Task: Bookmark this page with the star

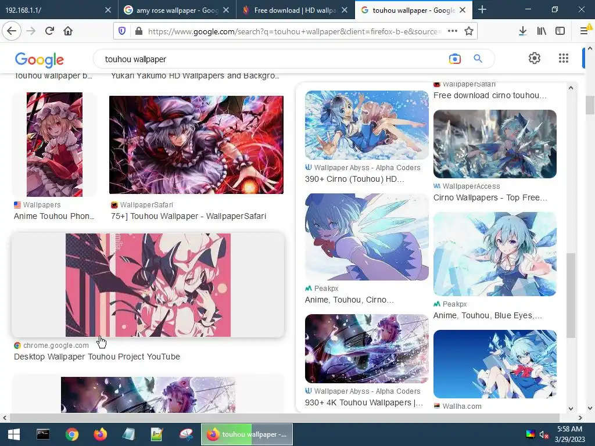Action: click(x=469, y=31)
